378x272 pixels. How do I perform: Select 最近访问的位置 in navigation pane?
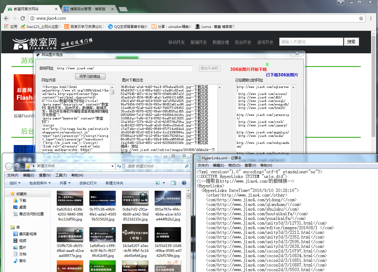(x=29, y=214)
